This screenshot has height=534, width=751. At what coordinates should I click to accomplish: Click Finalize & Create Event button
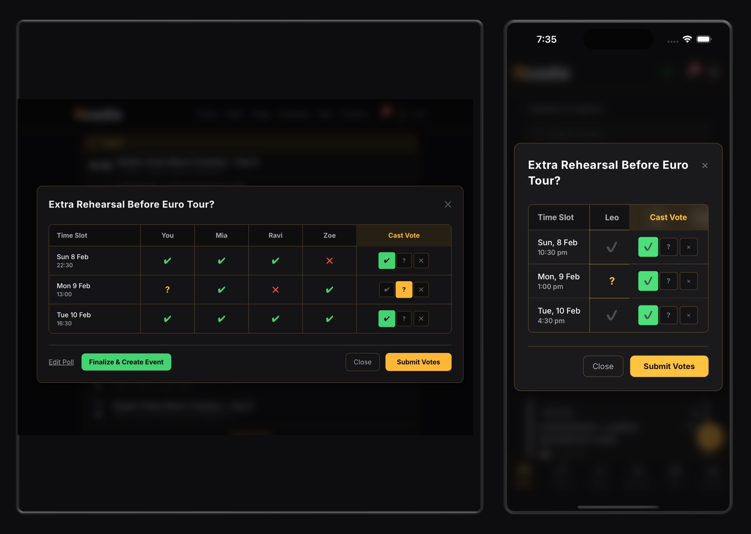(x=126, y=362)
